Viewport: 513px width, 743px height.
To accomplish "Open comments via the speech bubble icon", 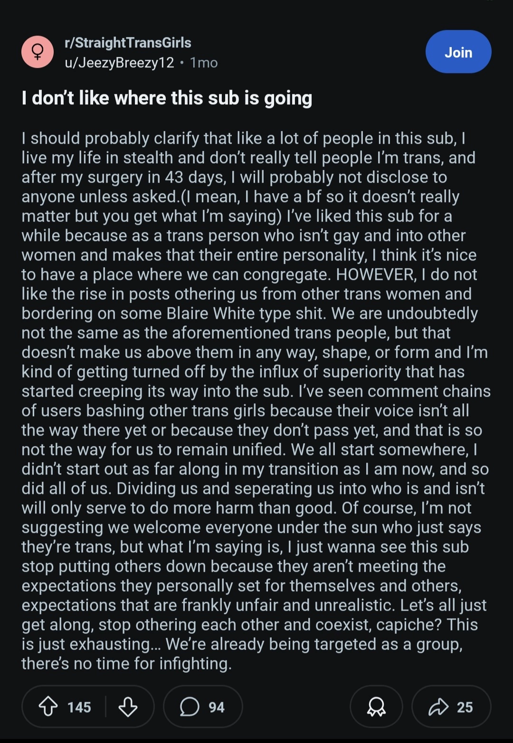I will pyautogui.click(x=190, y=706).
